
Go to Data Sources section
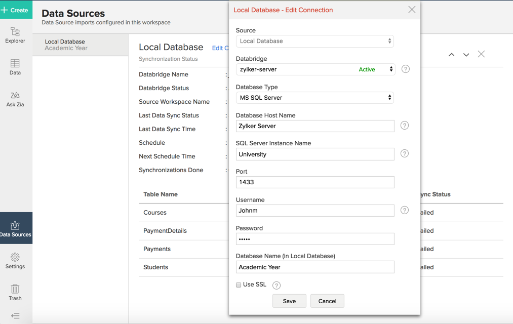pyautogui.click(x=16, y=228)
